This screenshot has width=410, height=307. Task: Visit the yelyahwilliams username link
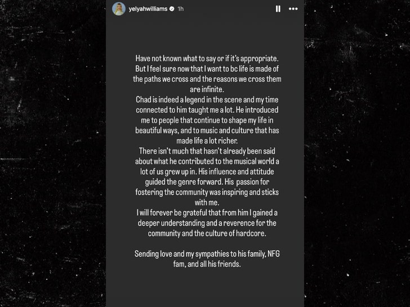click(148, 9)
